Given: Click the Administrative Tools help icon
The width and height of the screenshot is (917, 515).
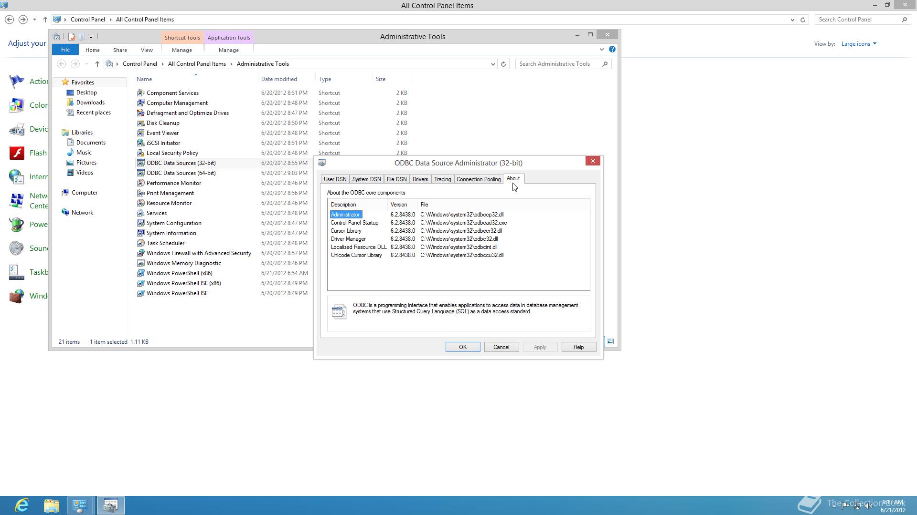Looking at the screenshot, I should coord(612,49).
